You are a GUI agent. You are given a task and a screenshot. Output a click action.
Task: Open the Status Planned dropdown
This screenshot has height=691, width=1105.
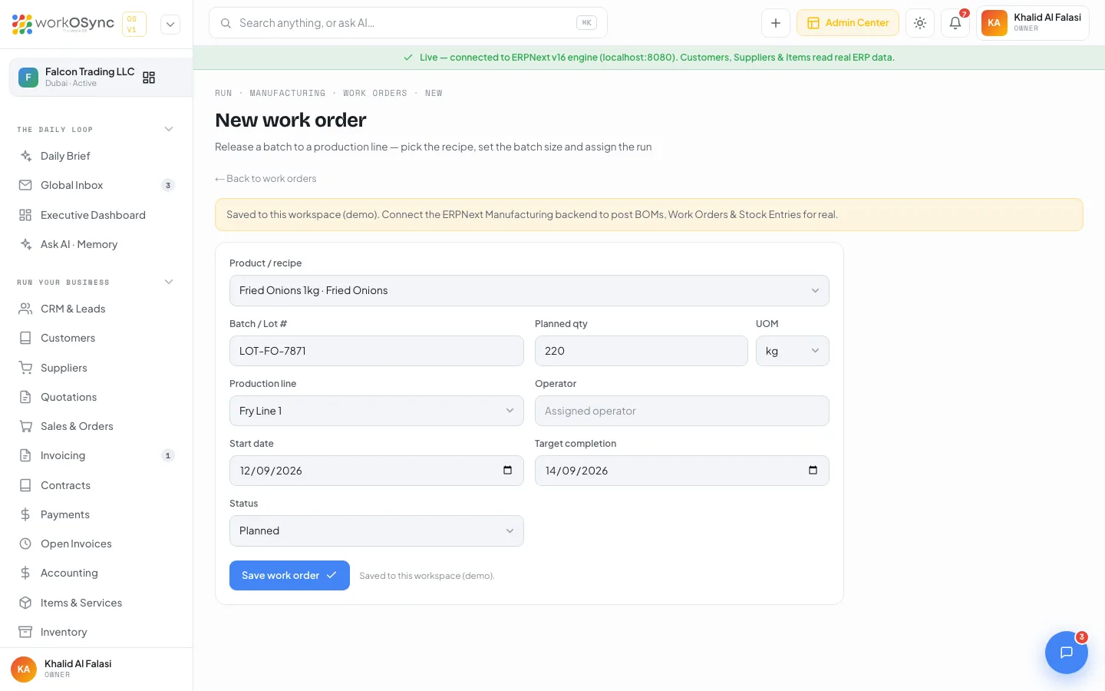[377, 531]
